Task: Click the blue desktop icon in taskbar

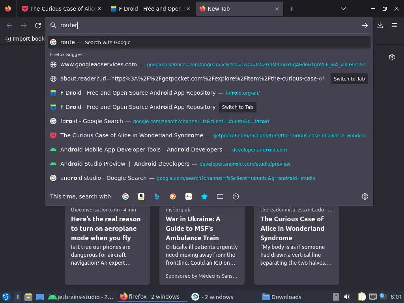Action: tap(40, 297)
